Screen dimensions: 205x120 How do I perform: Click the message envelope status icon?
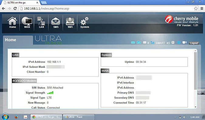pos(145,42)
